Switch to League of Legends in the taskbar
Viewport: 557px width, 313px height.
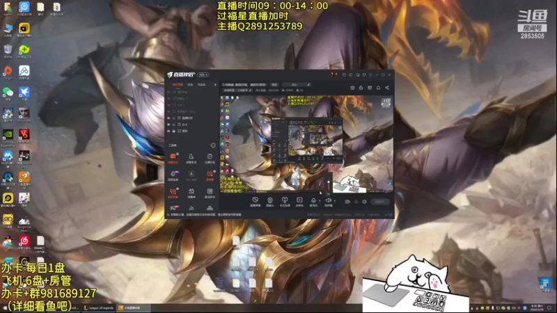[99, 308]
